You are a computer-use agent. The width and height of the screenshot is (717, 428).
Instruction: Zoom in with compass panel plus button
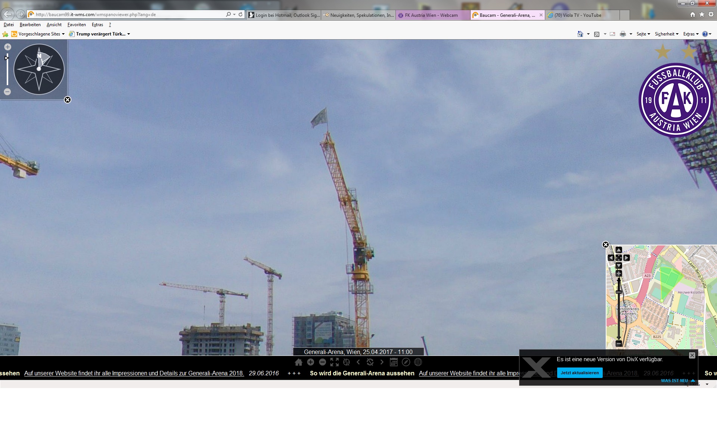[x=7, y=47]
